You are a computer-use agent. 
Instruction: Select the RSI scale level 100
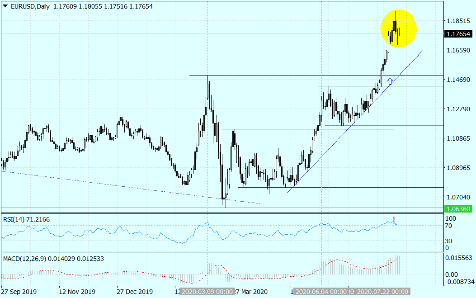(451, 218)
